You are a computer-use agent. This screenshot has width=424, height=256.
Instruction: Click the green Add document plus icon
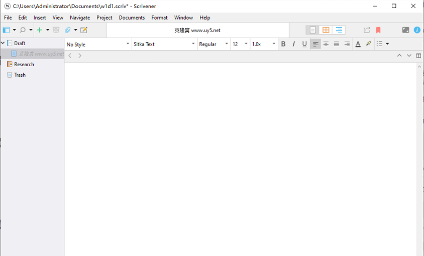tap(40, 30)
